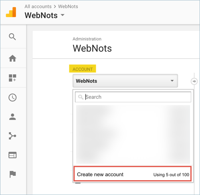The image size is (200, 195).
Task: Open Behavior reports layout icon
Action: (x=12, y=155)
